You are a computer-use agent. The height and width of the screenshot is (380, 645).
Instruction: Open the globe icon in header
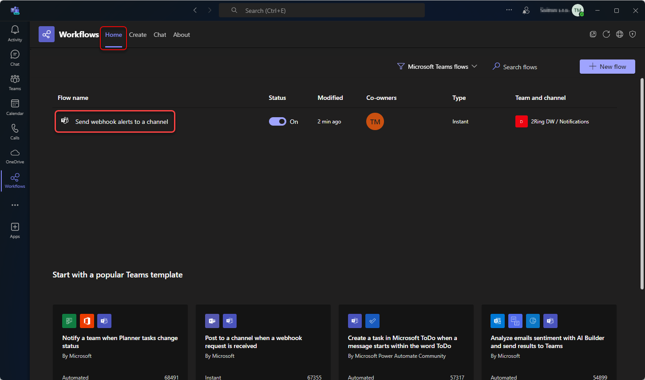619,34
